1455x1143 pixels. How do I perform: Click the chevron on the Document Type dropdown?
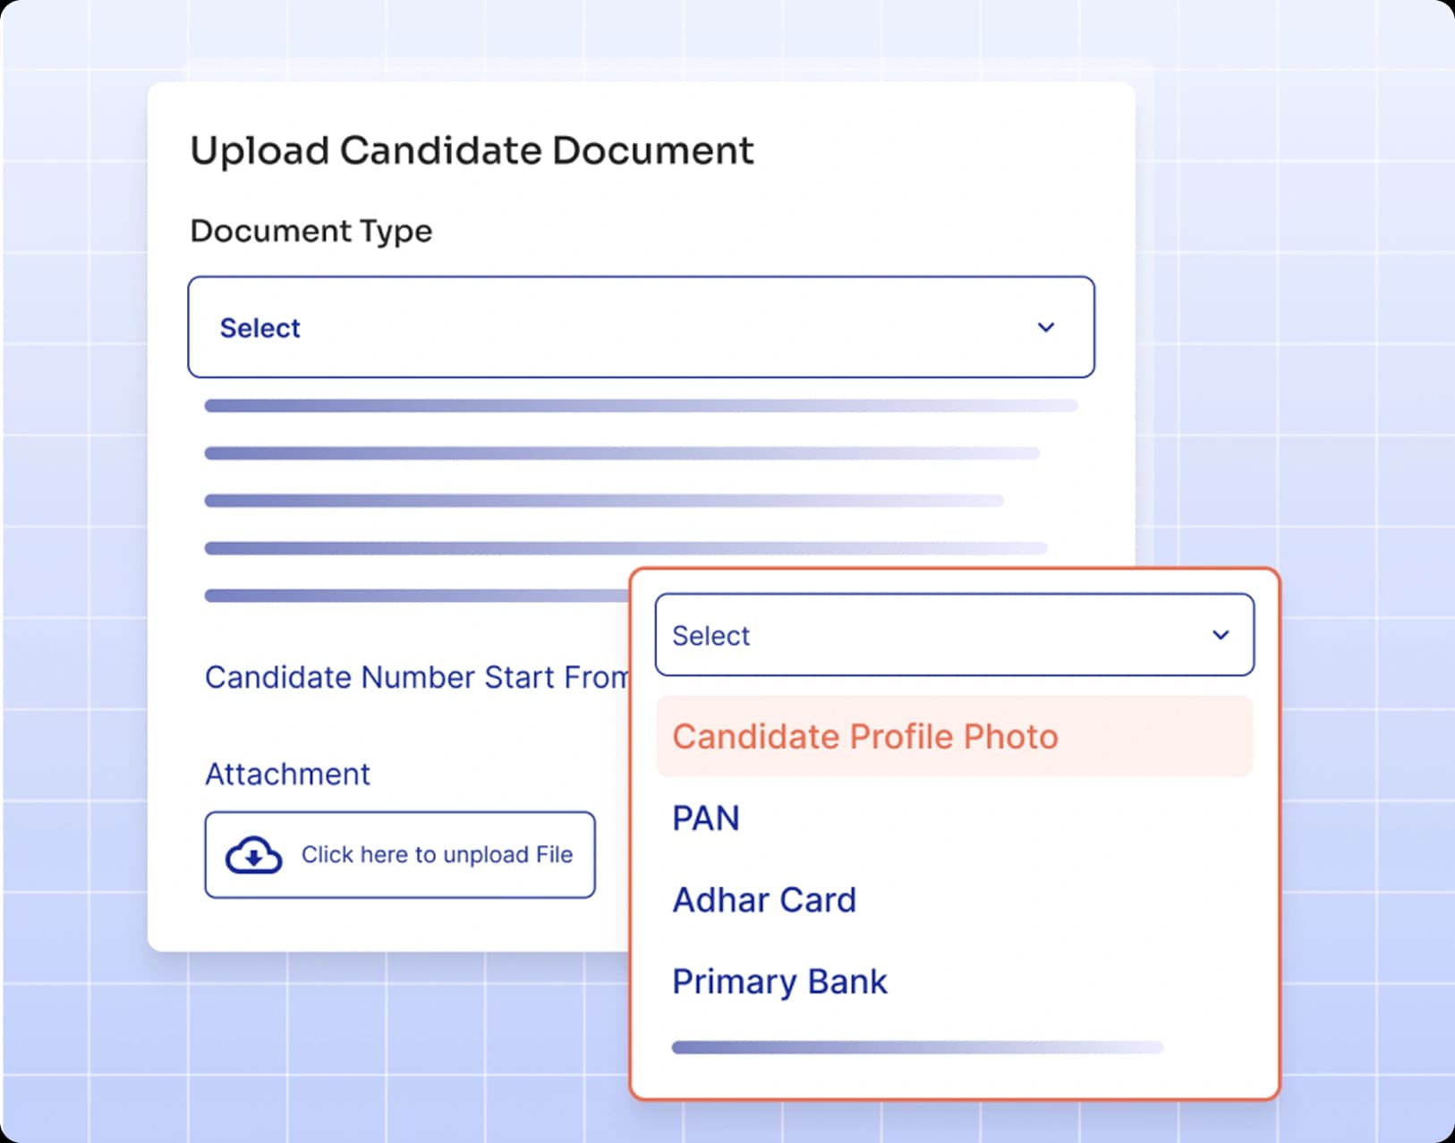[x=1047, y=327]
